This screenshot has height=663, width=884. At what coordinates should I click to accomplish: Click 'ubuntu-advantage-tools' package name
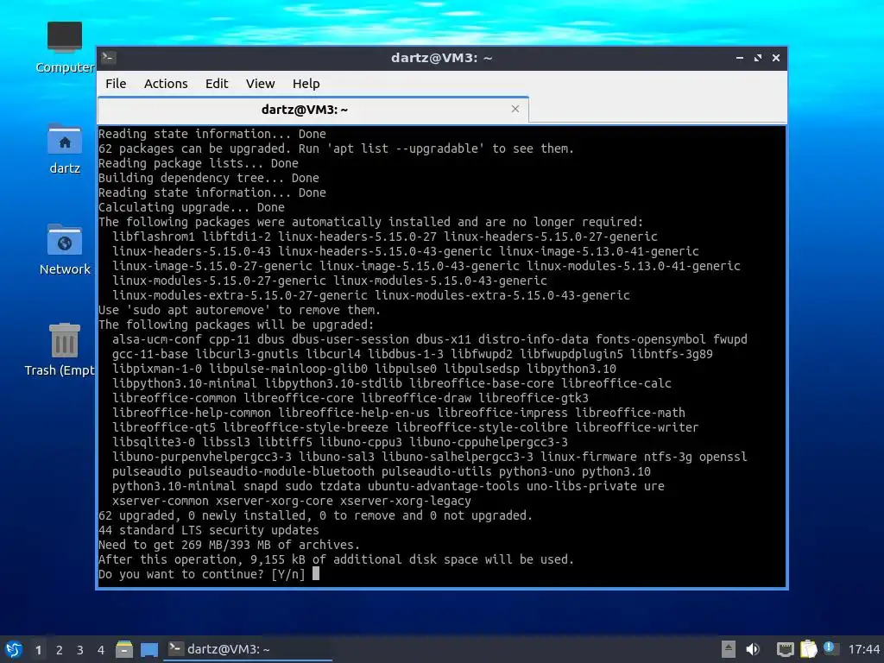coord(444,486)
